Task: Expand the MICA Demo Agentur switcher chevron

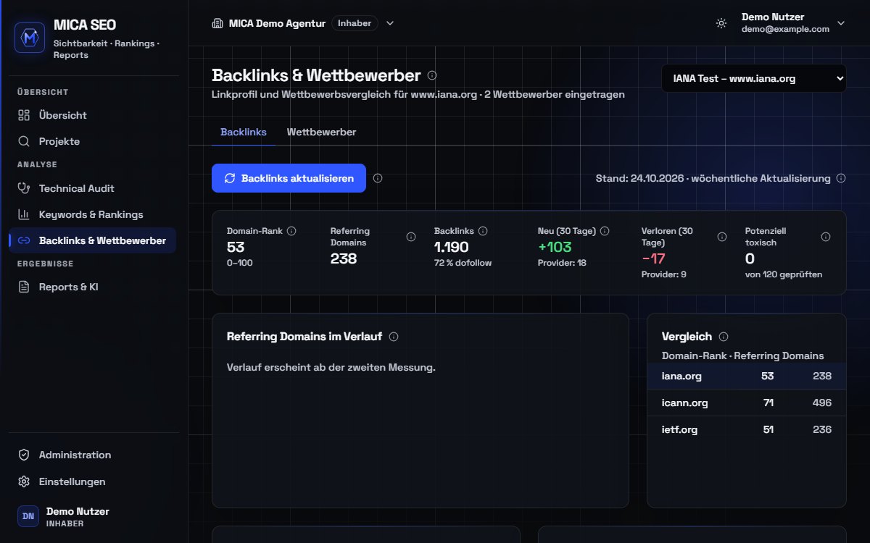Action: click(x=390, y=23)
